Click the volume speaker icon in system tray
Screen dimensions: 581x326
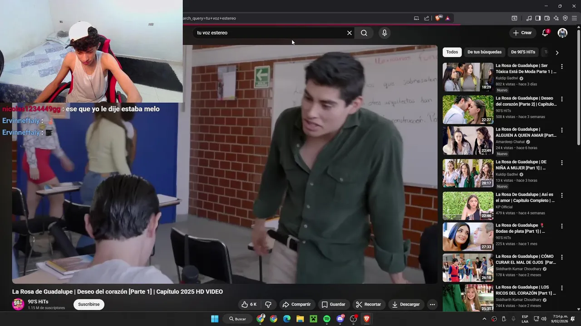[544, 319]
